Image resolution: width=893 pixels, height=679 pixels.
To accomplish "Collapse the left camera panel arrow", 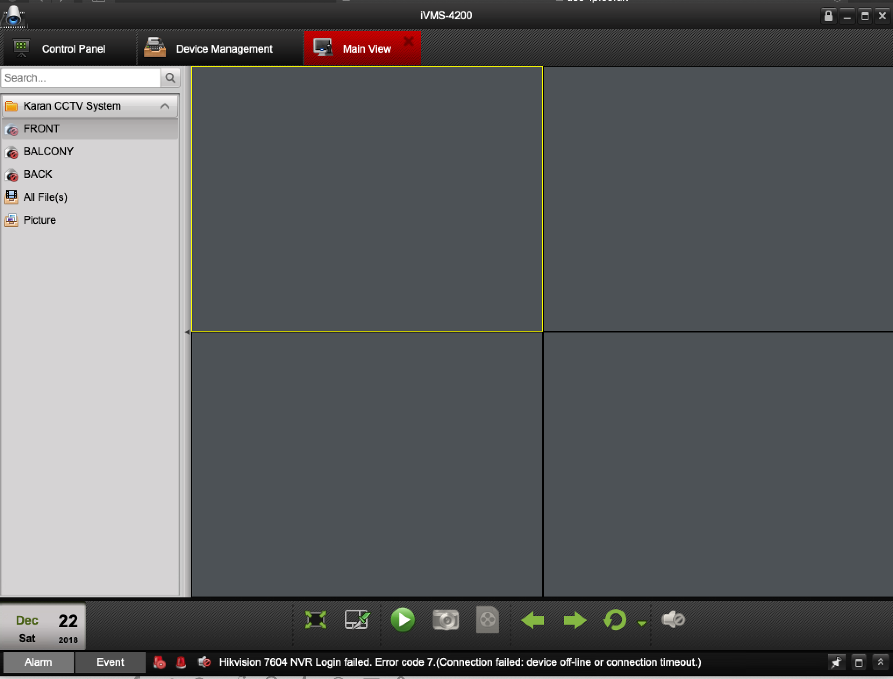I will [187, 332].
